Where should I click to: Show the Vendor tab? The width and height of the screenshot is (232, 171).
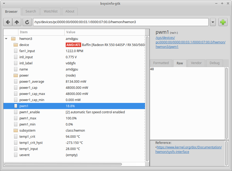coord(196,63)
